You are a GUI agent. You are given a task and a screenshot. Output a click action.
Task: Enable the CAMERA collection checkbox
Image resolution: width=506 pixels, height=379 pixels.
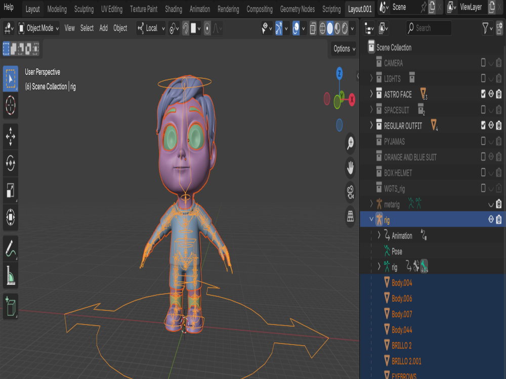pos(483,63)
